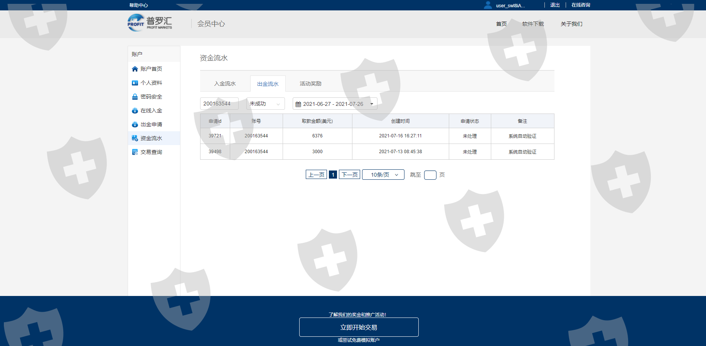This screenshot has width=706, height=346.
Task: Click the account number field 200163544
Action: tap(219, 104)
